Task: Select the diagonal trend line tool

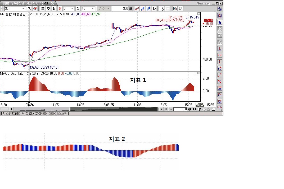Action: tap(219, 75)
